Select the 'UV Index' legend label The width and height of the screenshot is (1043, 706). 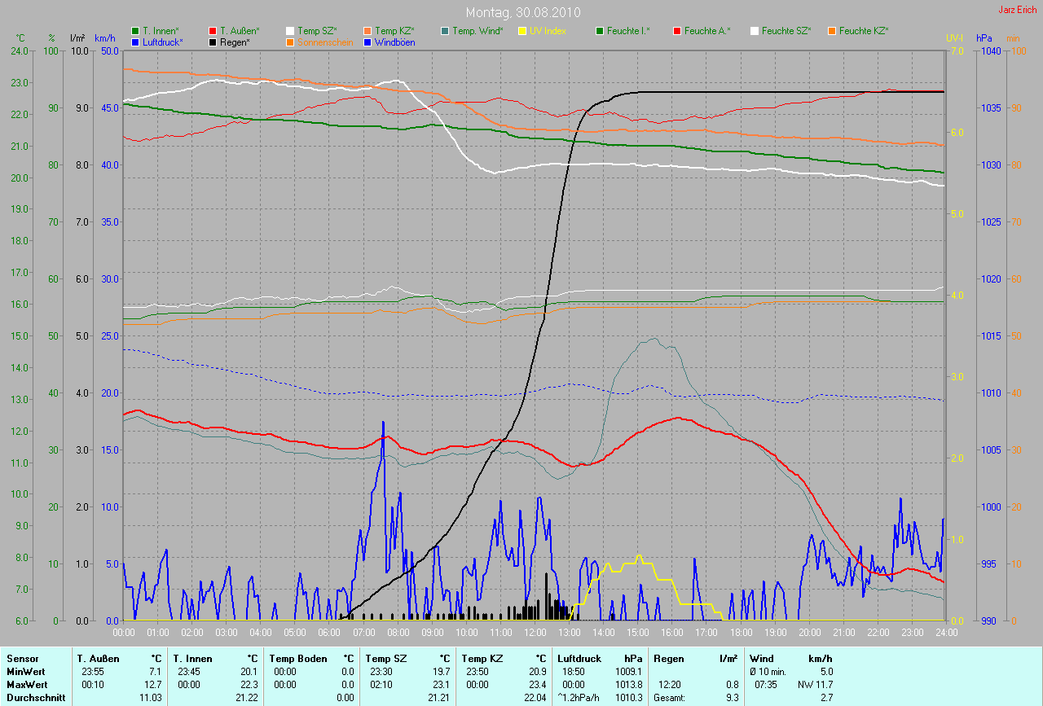click(548, 31)
